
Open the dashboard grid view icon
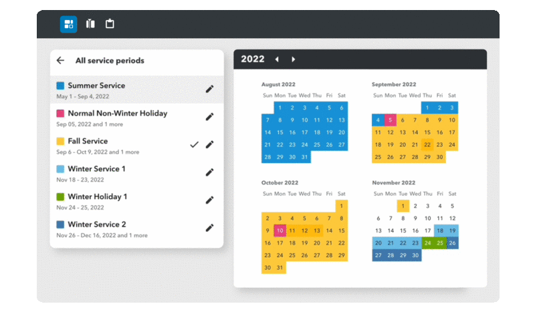(69, 24)
